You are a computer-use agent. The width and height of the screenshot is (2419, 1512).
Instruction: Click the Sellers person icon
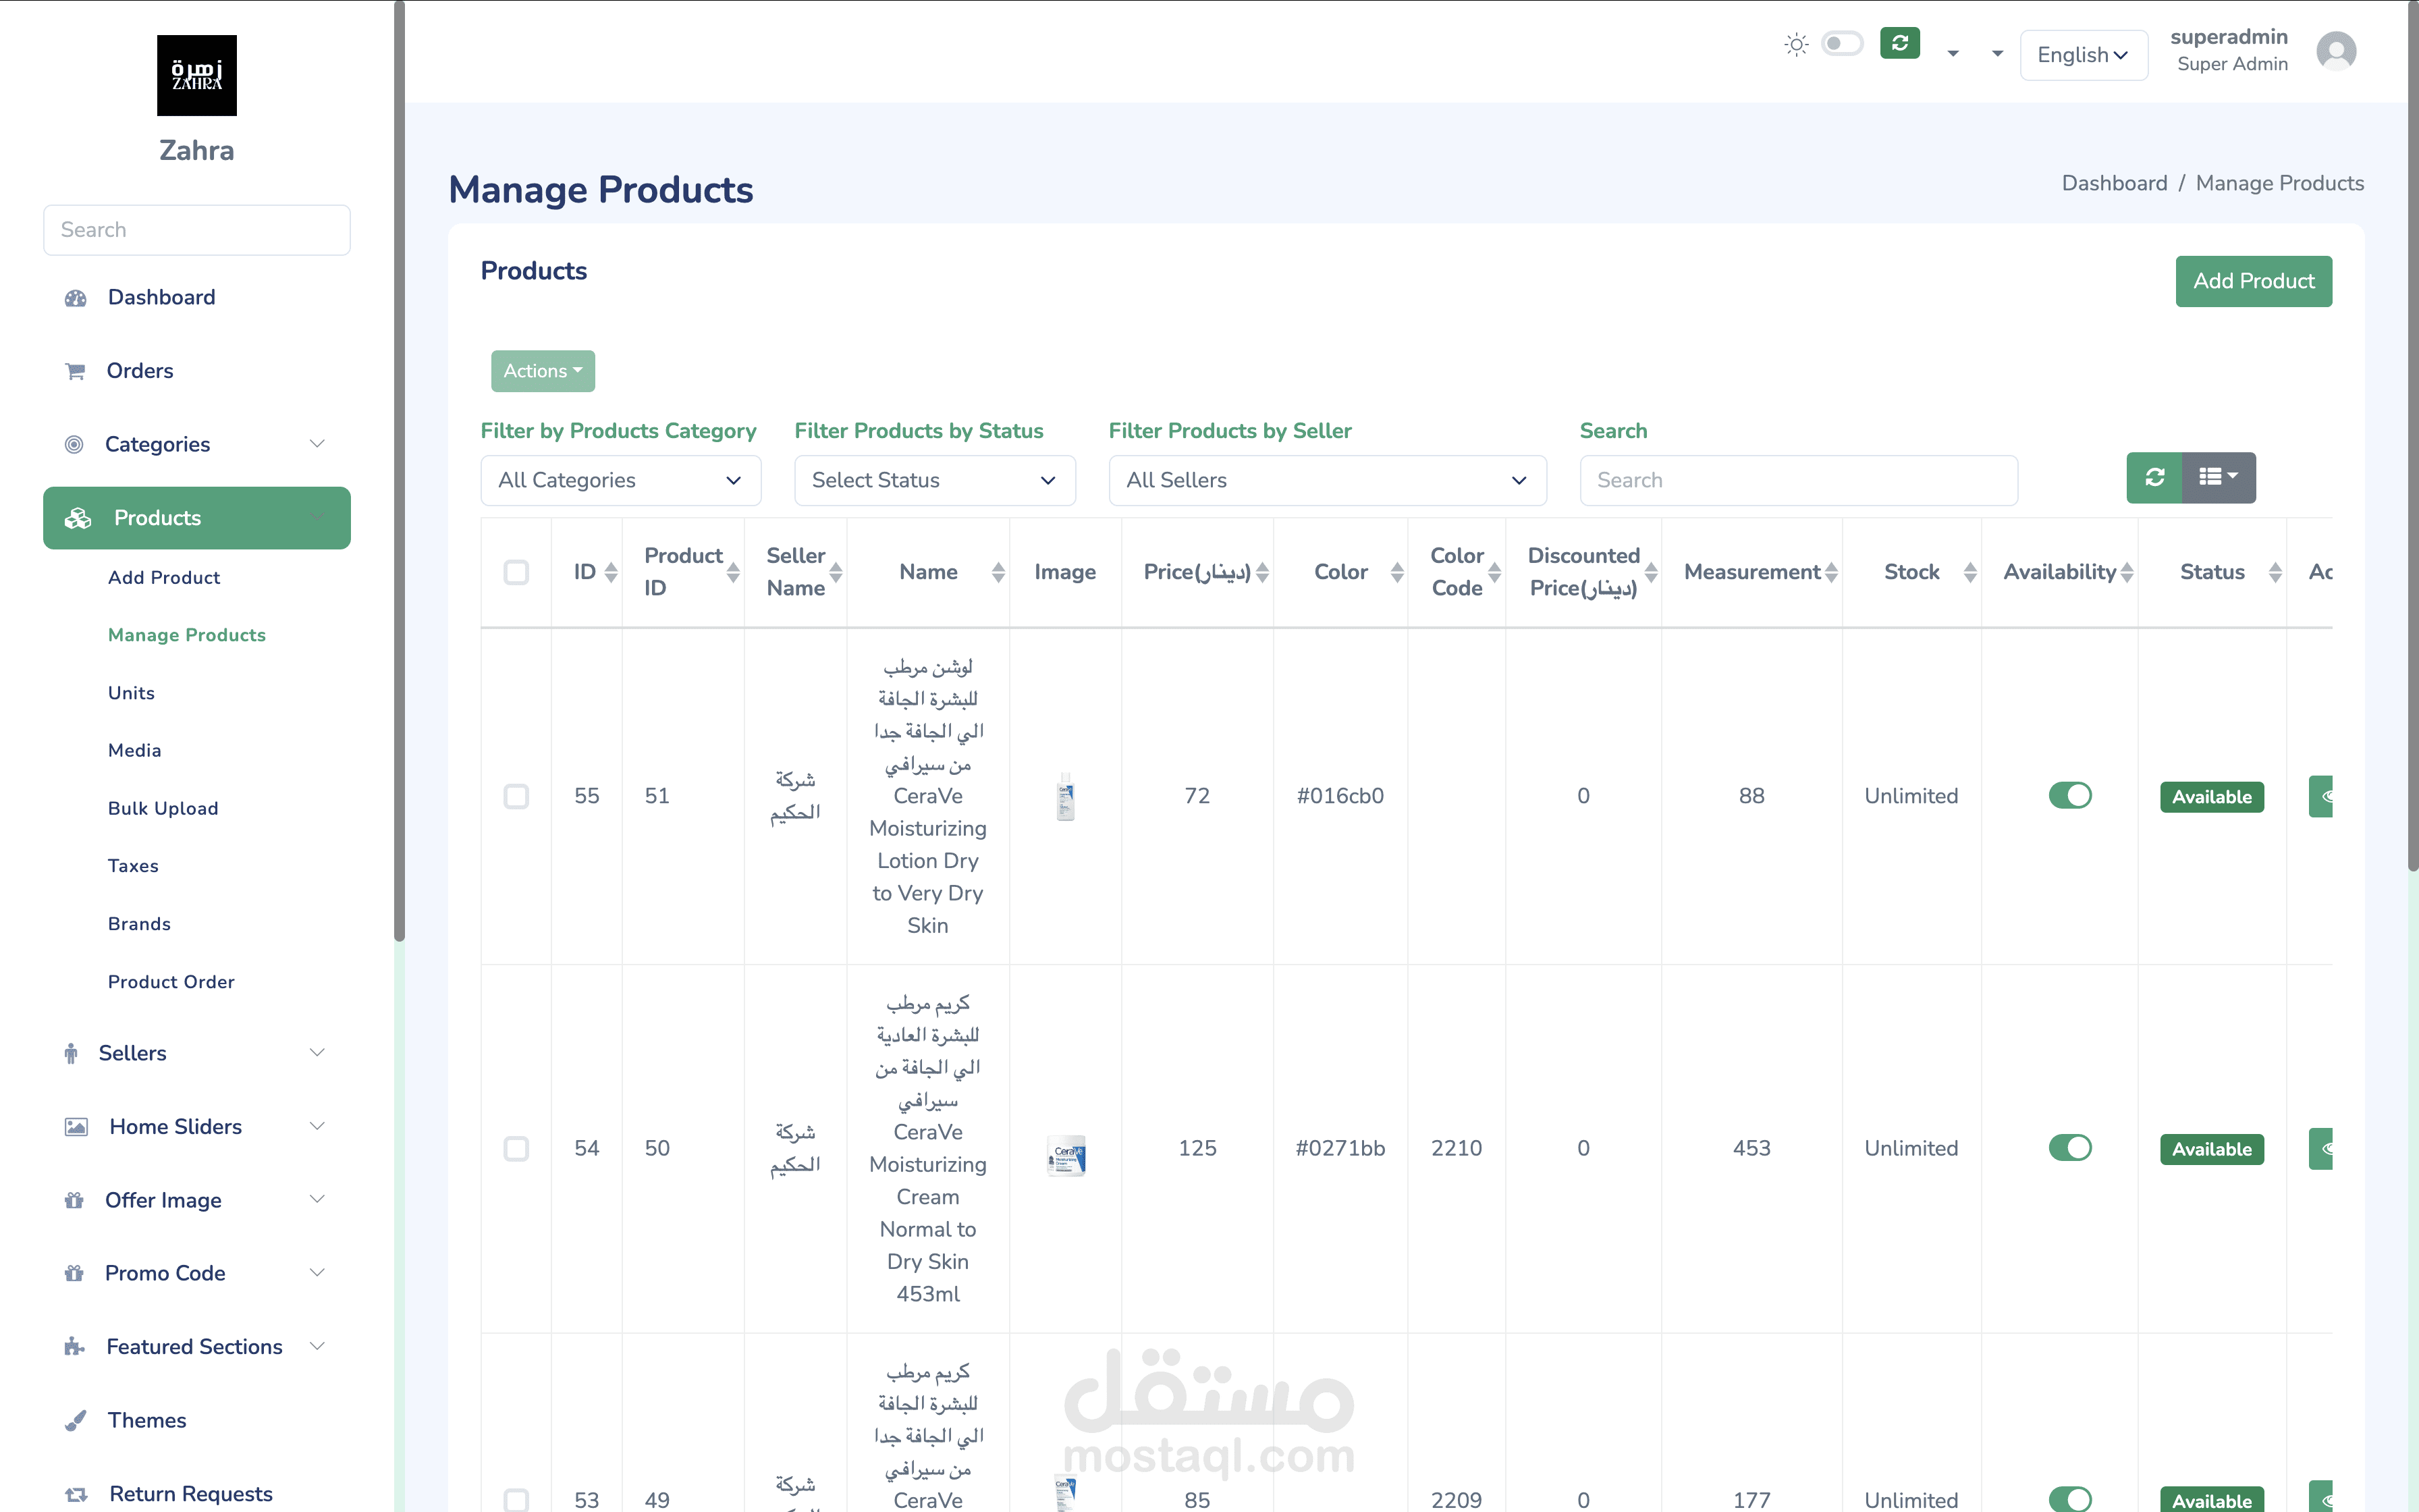tap(71, 1053)
